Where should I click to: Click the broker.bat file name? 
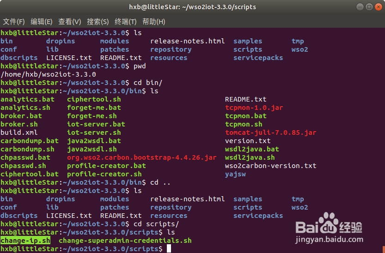(x=21, y=116)
